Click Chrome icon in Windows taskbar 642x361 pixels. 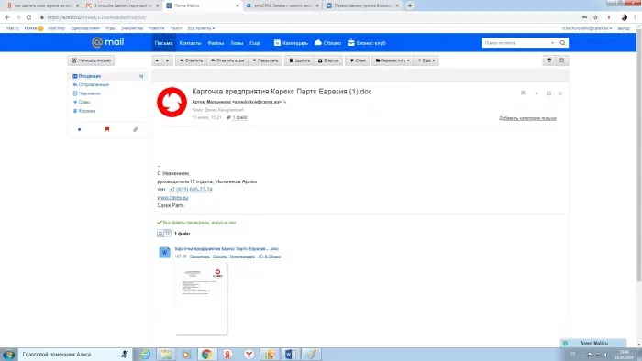[206, 354]
